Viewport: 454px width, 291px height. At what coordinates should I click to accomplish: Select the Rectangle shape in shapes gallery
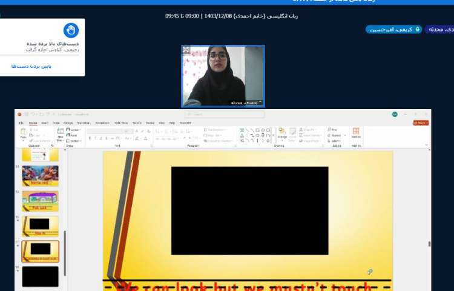257,130
